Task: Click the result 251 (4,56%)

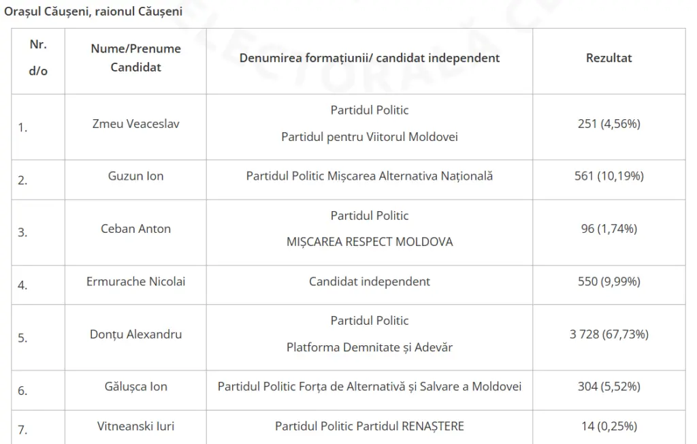Action: [609, 124]
